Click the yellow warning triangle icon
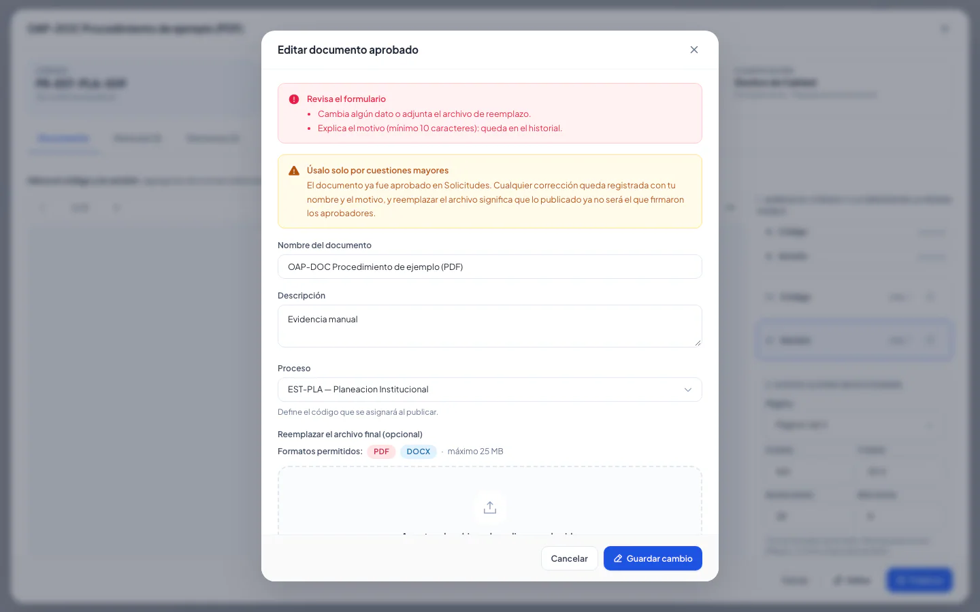This screenshot has height=612, width=980. (294, 171)
